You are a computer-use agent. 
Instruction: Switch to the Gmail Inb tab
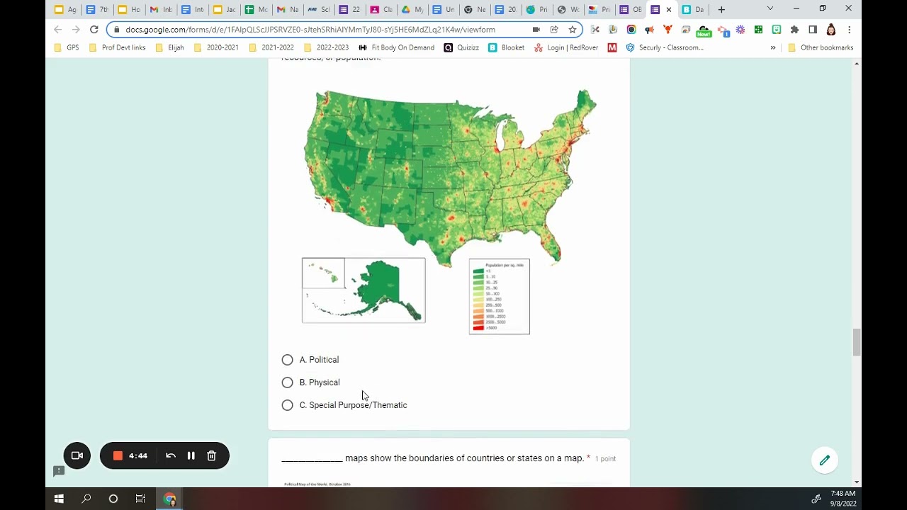click(x=162, y=9)
